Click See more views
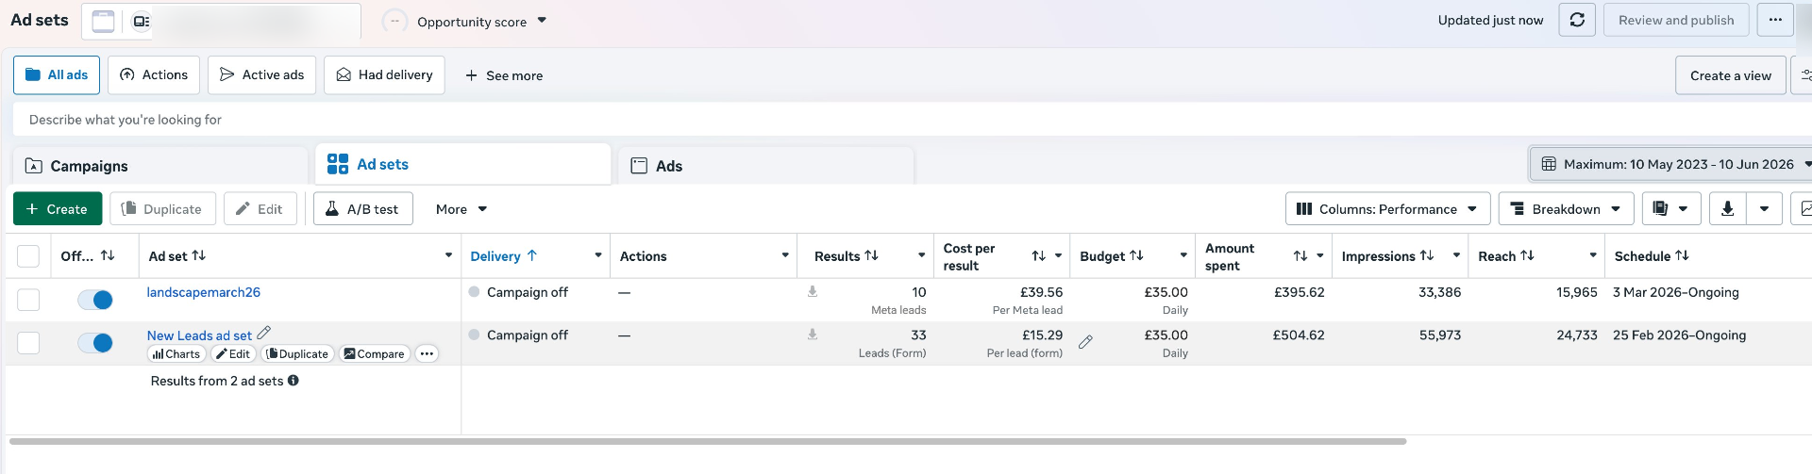Viewport: 1812px width, 474px height. pyautogui.click(x=504, y=75)
